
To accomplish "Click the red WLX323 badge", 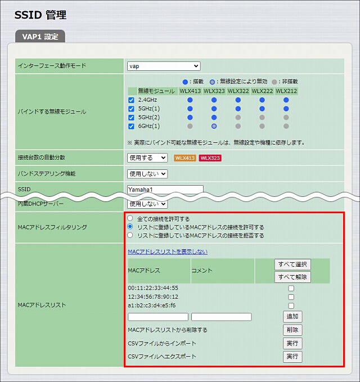I will point(210,158).
